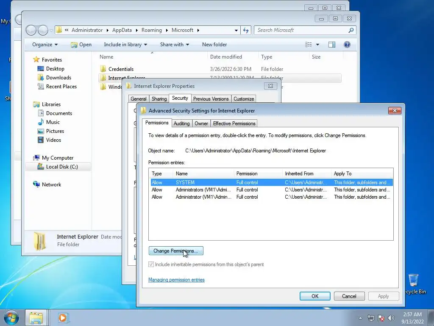Sort files by Date modified column
The image size is (434, 326).
[226, 56]
